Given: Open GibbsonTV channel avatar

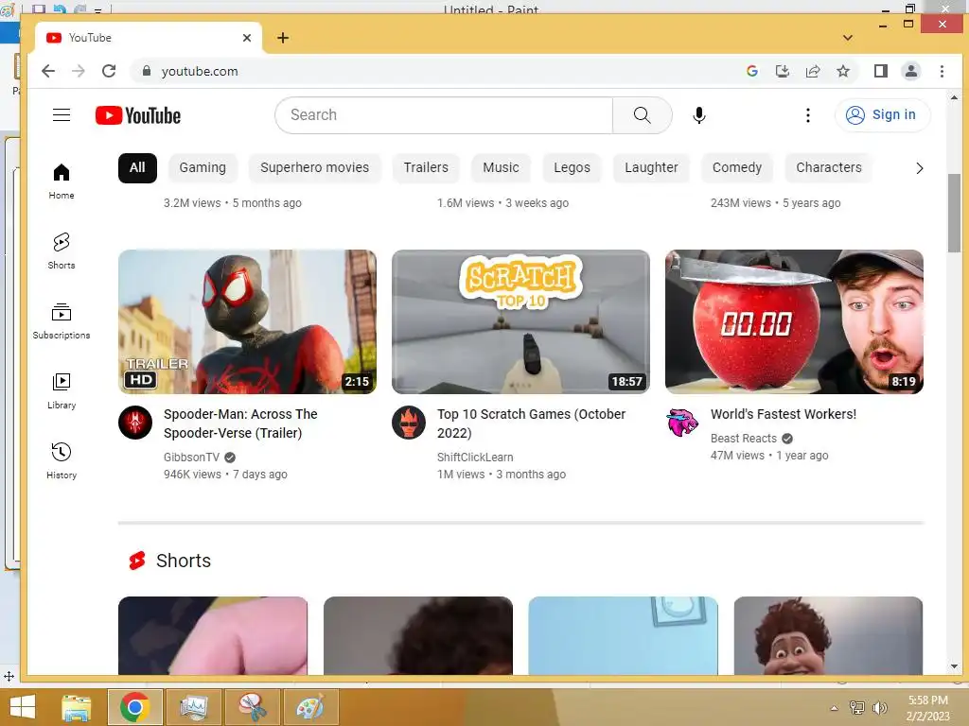Looking at the screenshot, I should pos(135,423).
